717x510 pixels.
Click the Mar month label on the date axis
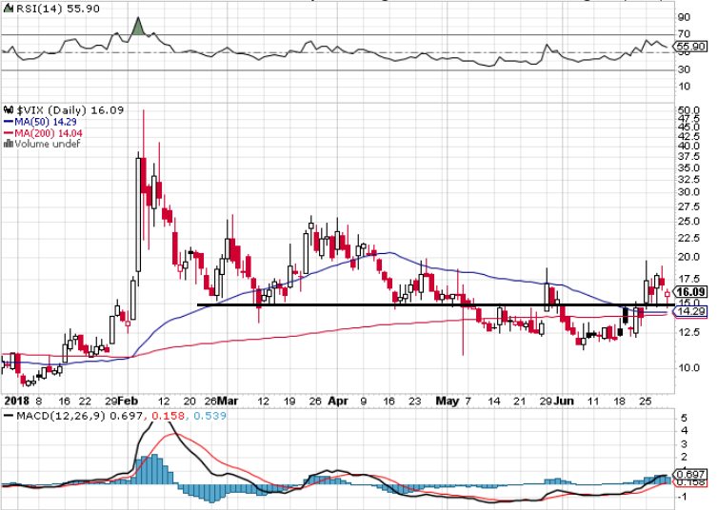pyautogui.click(x=228, y=402)
